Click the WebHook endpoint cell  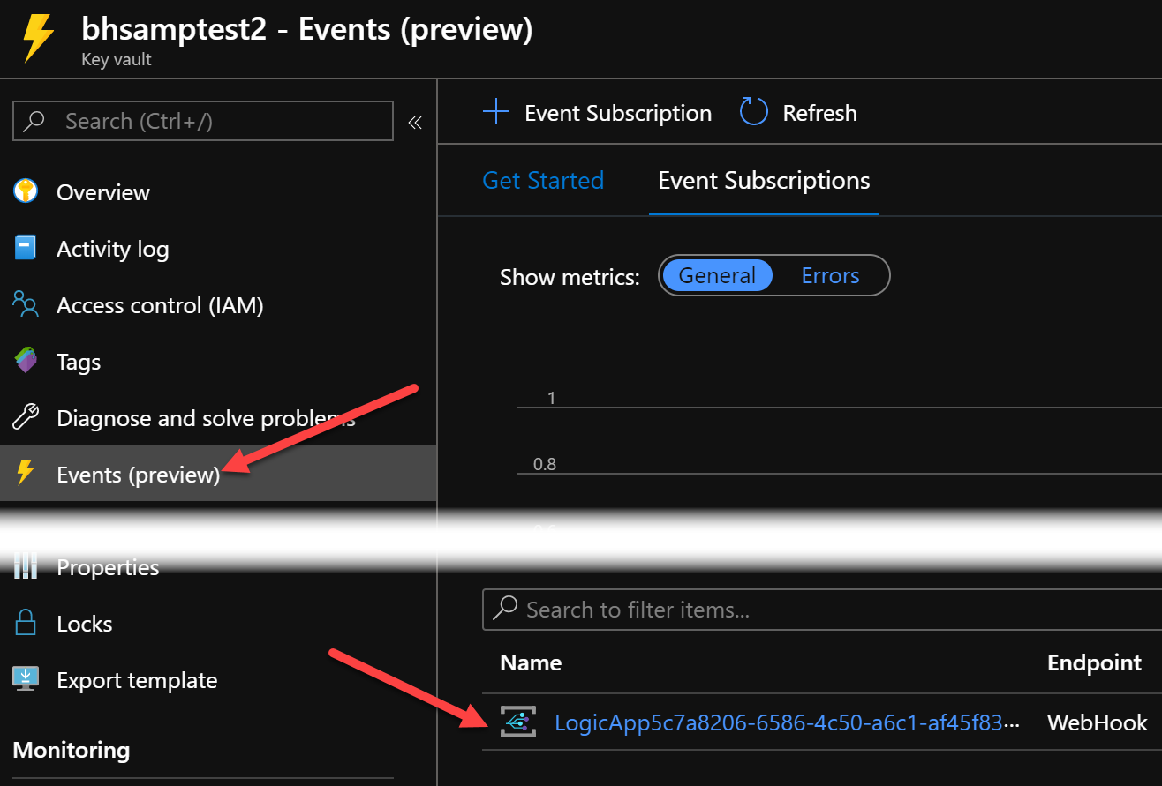1098,722
